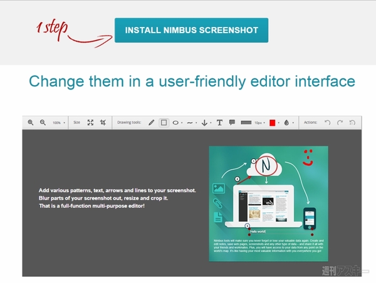Select the blur droplet tool

click(286, 123)
